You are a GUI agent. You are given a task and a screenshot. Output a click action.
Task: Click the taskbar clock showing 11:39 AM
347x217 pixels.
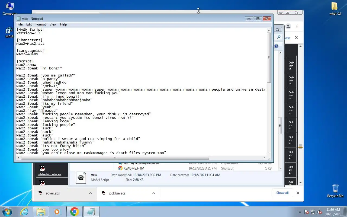tap(333, 212)
